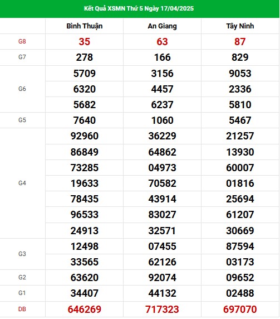Select the Bình Thuận column header
This screenshot has width=280, height=319.
coord(85,26)
